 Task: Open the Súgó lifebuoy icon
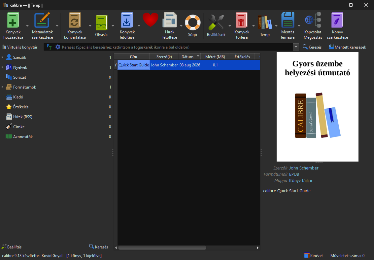[192, 22]
